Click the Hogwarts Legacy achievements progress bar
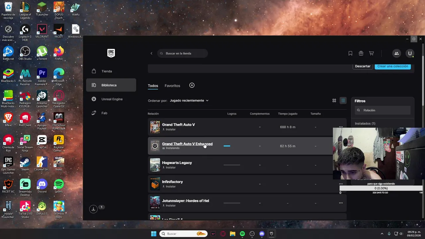This screenshot has width=425, height=239. pos(232,165)
